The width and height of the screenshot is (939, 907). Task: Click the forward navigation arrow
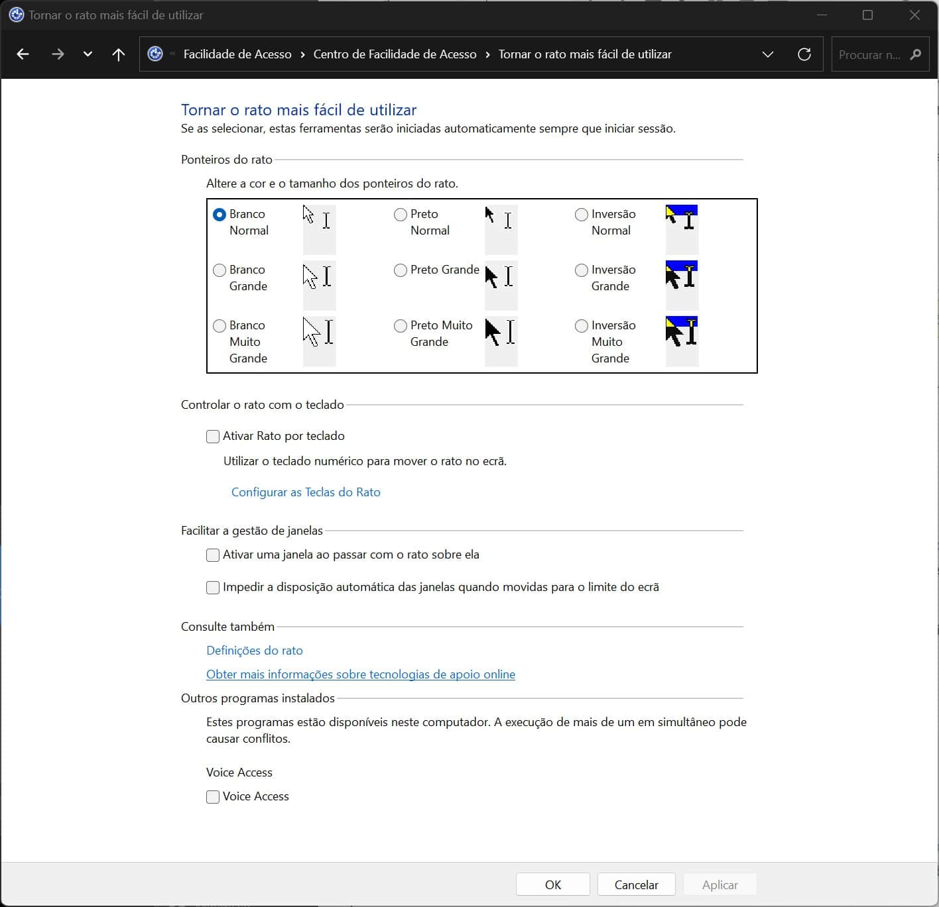[58, 54]
